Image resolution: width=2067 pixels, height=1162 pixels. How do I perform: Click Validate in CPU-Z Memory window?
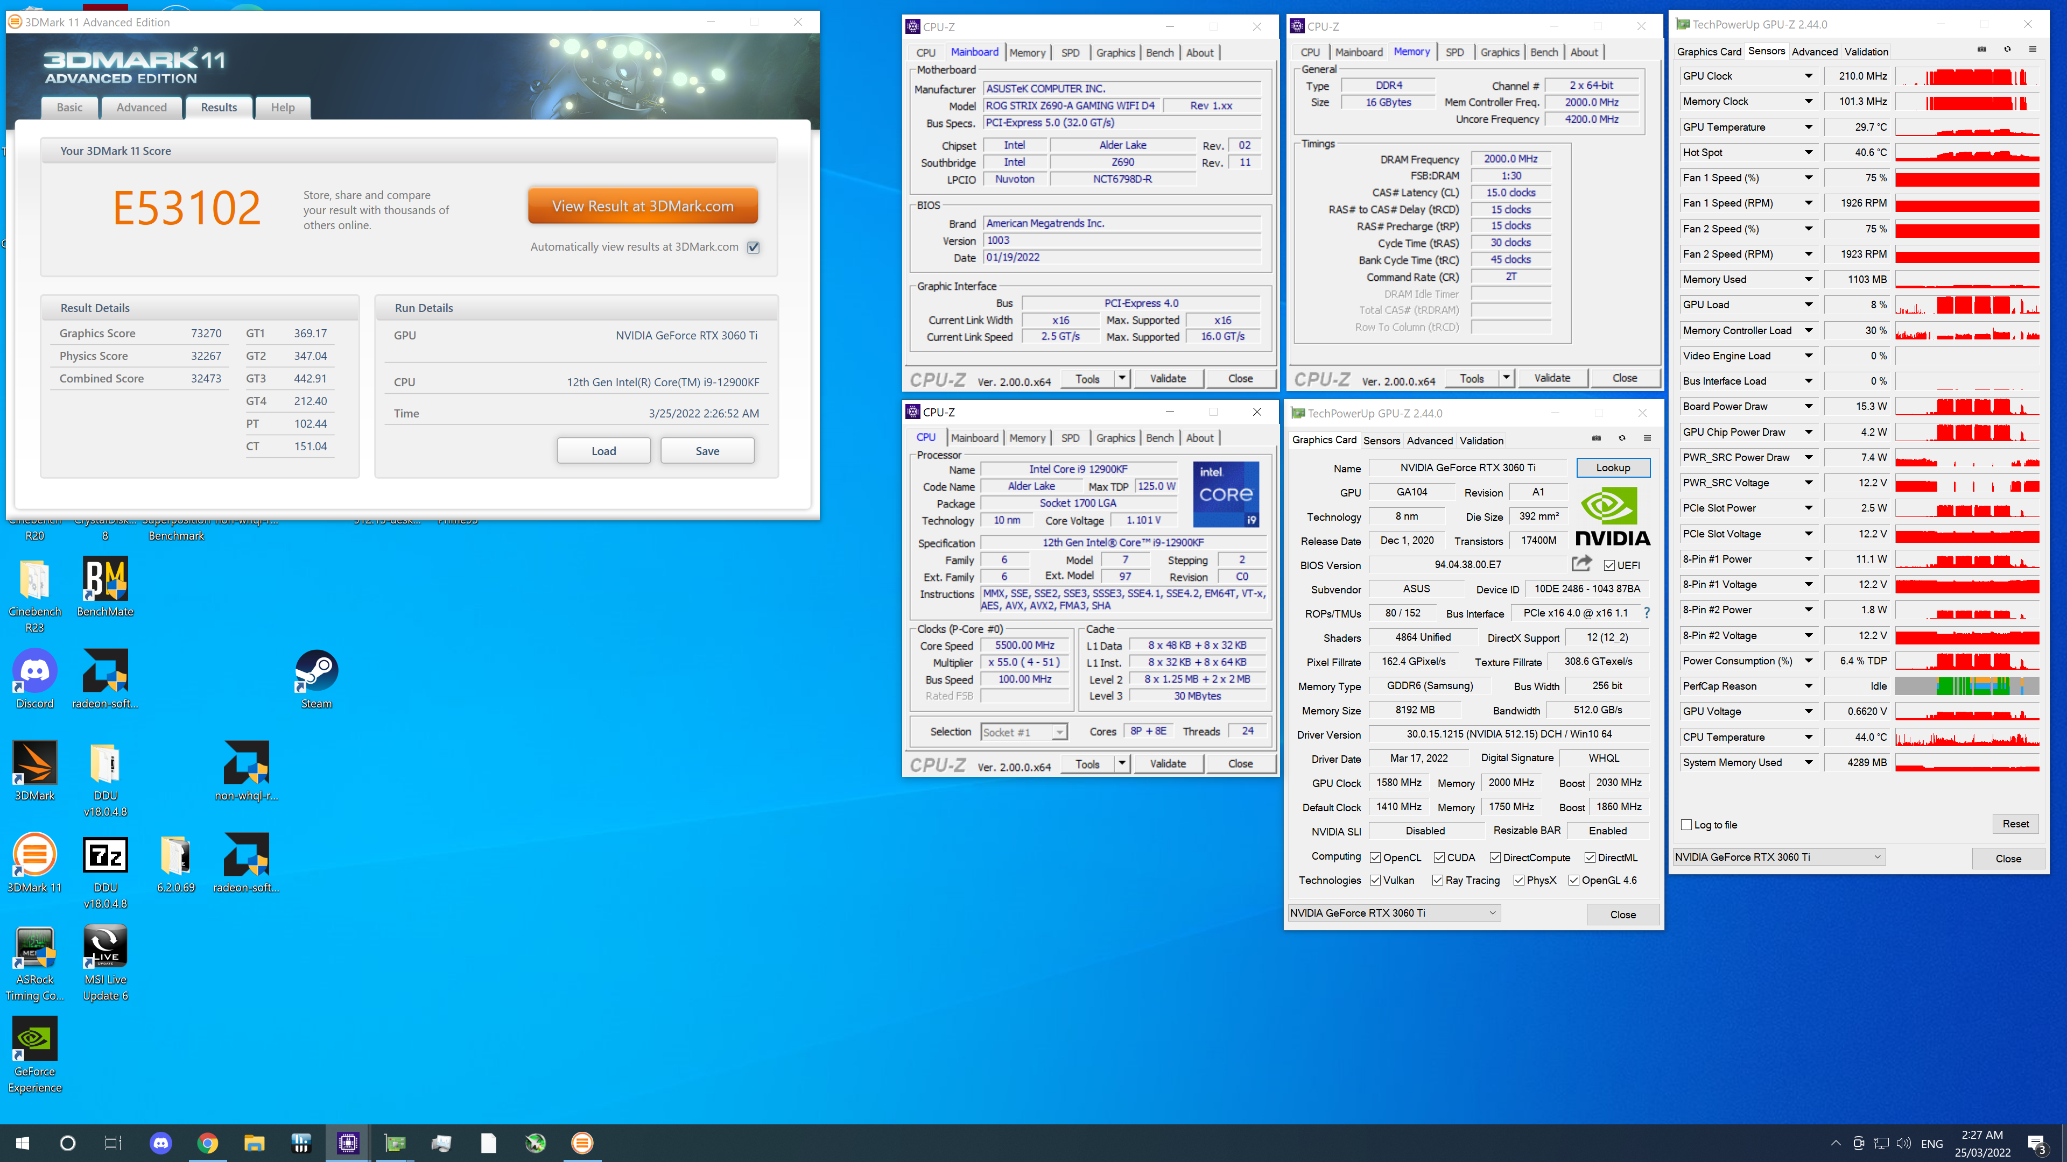coord(1552,378)
